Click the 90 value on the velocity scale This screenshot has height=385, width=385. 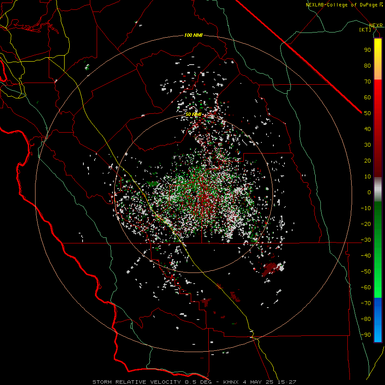point(367,50)
